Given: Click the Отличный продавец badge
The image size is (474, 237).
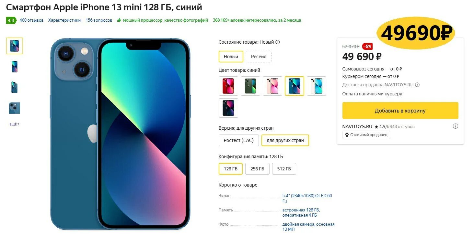Looking at the screenshot, I should [366, 135].
